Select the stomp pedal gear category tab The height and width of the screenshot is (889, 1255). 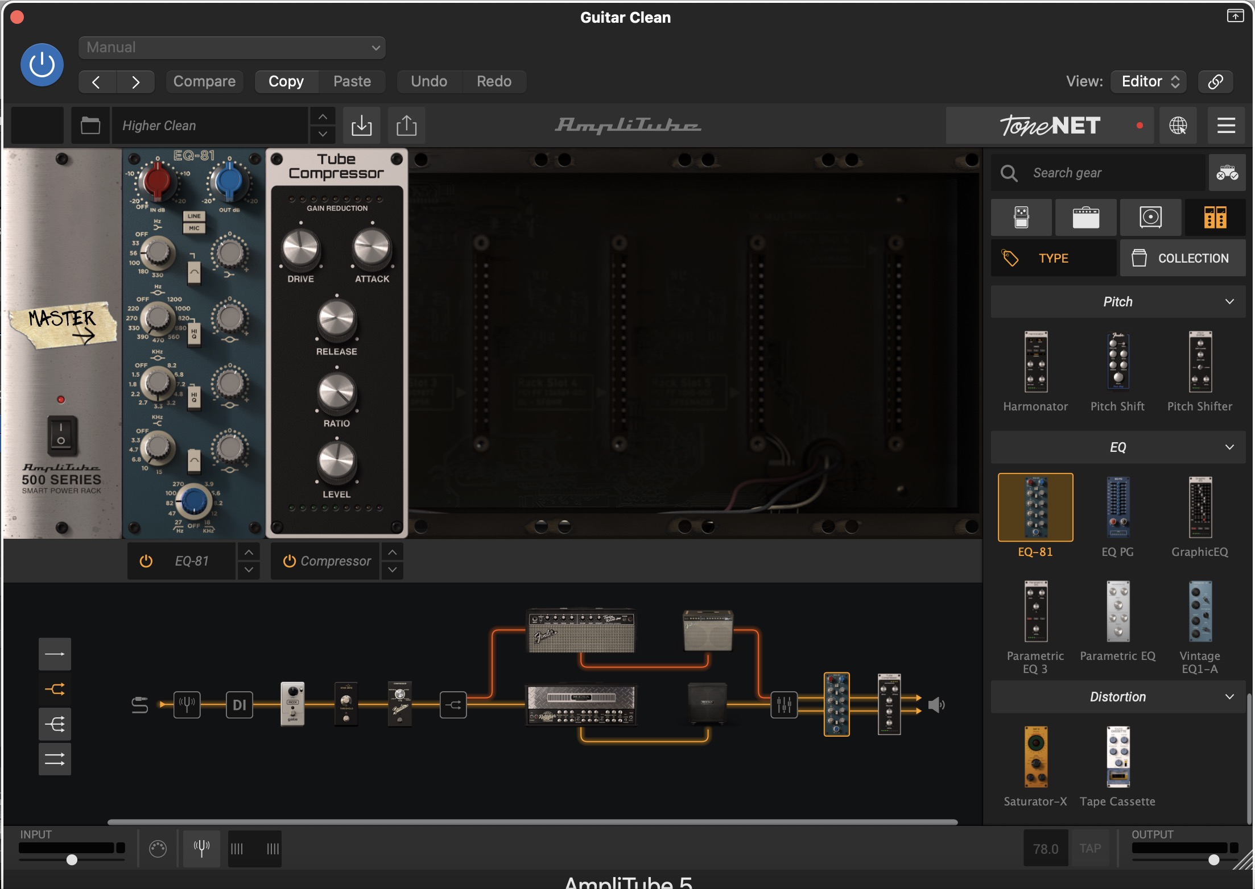pyautogui.click(x=1021, y=217)
